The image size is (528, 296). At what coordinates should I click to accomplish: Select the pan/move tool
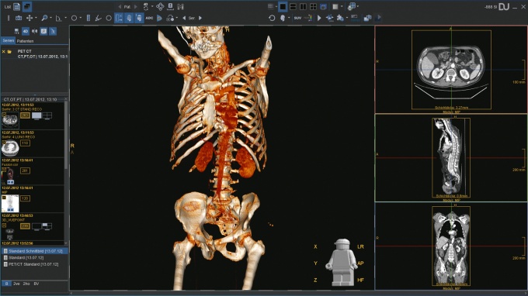pyautogui.click(x=30, y=18)
